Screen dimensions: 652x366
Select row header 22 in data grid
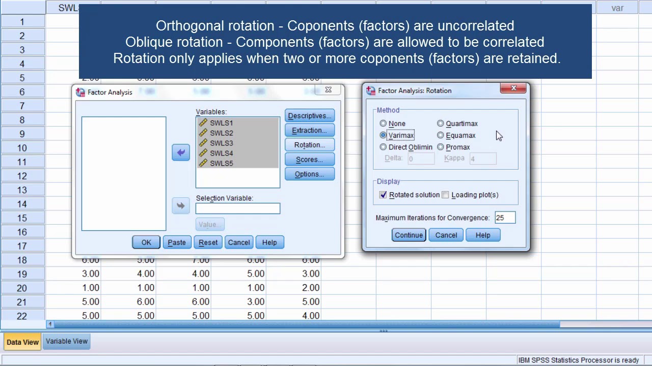click(x=22, y=316)
